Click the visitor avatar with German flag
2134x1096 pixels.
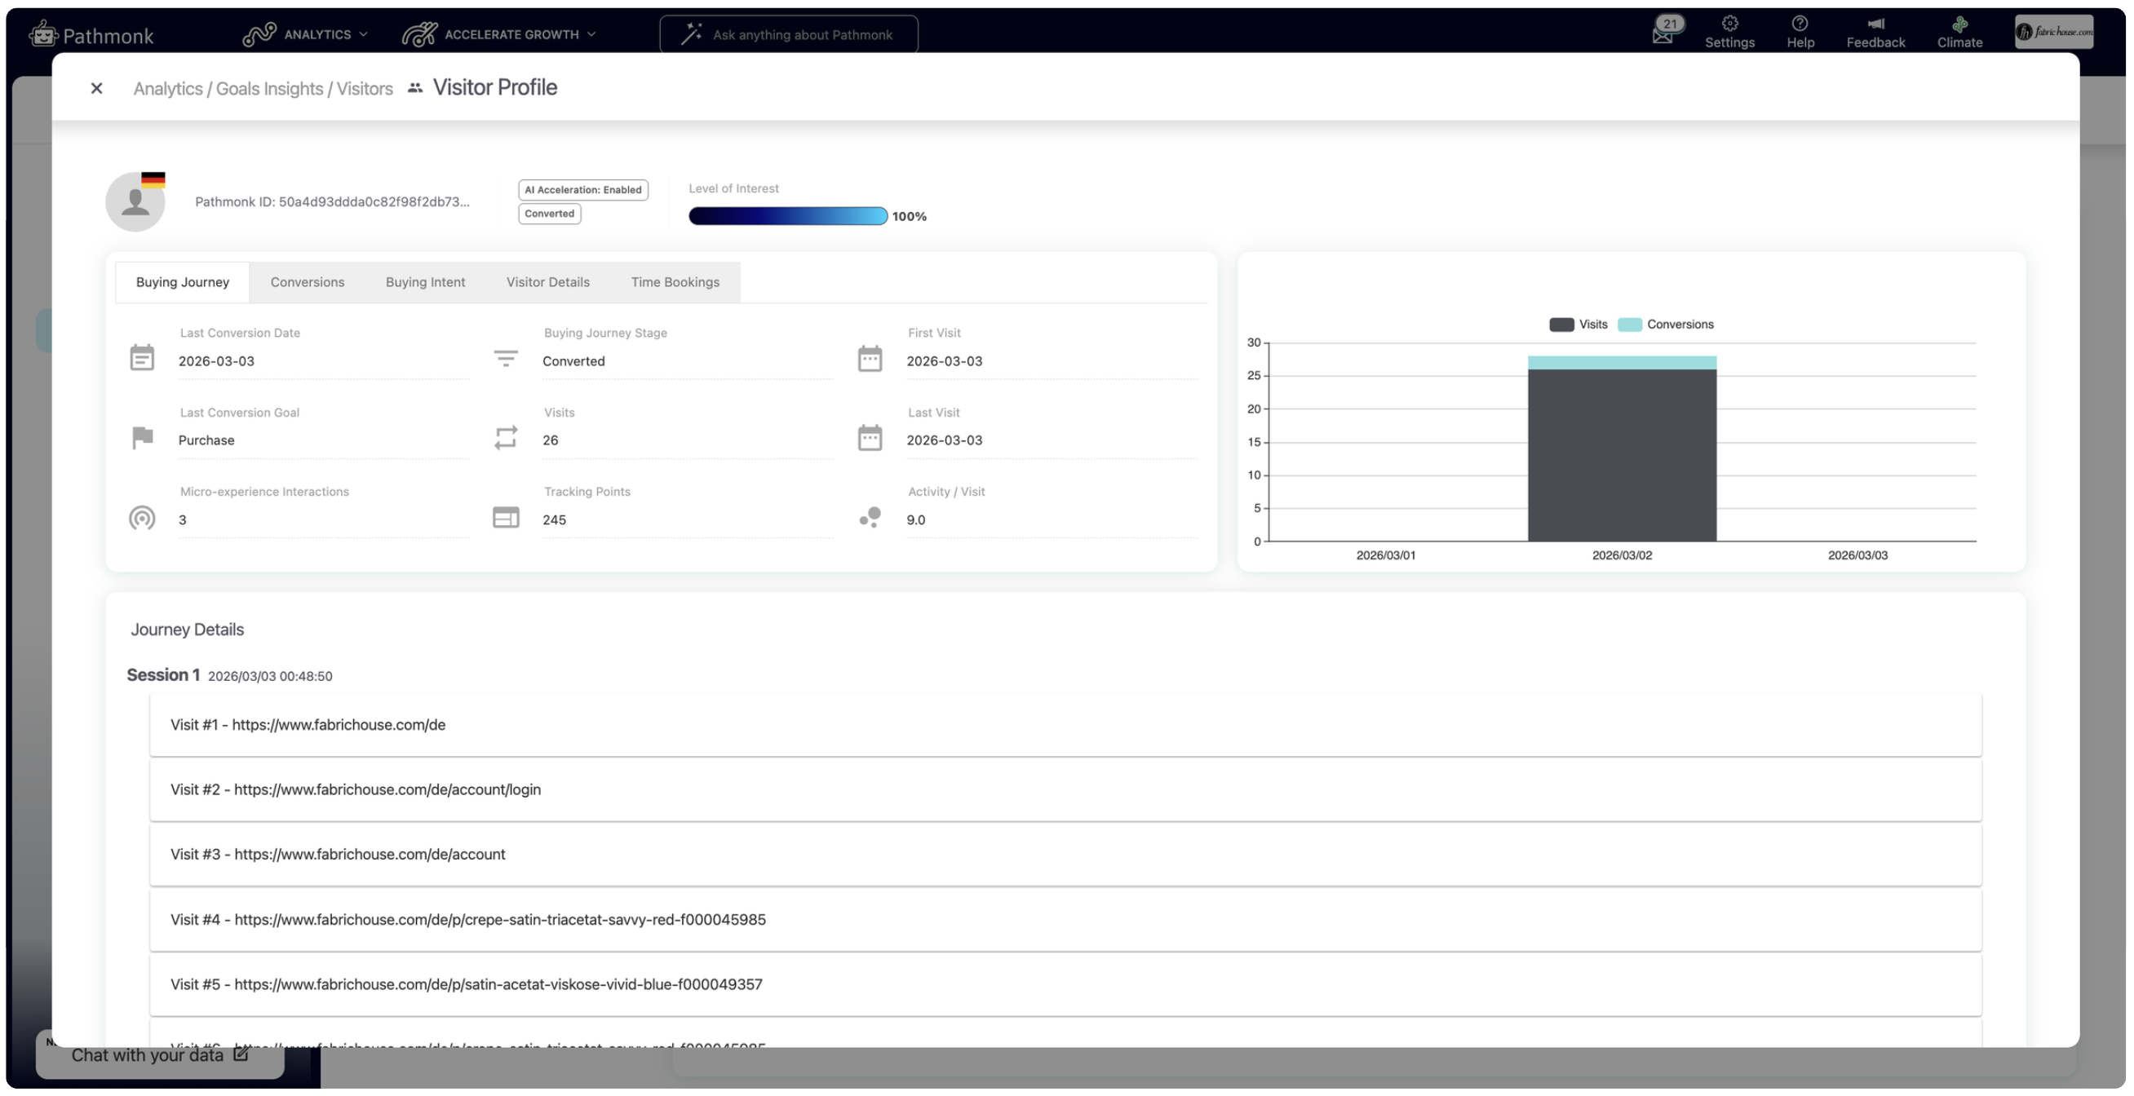click(135, 201)
